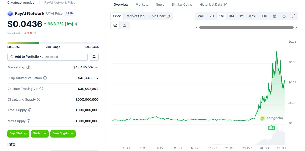Switch to the News tab
The width and height of the screenshot is (305, 151).
tap(160, 5)
